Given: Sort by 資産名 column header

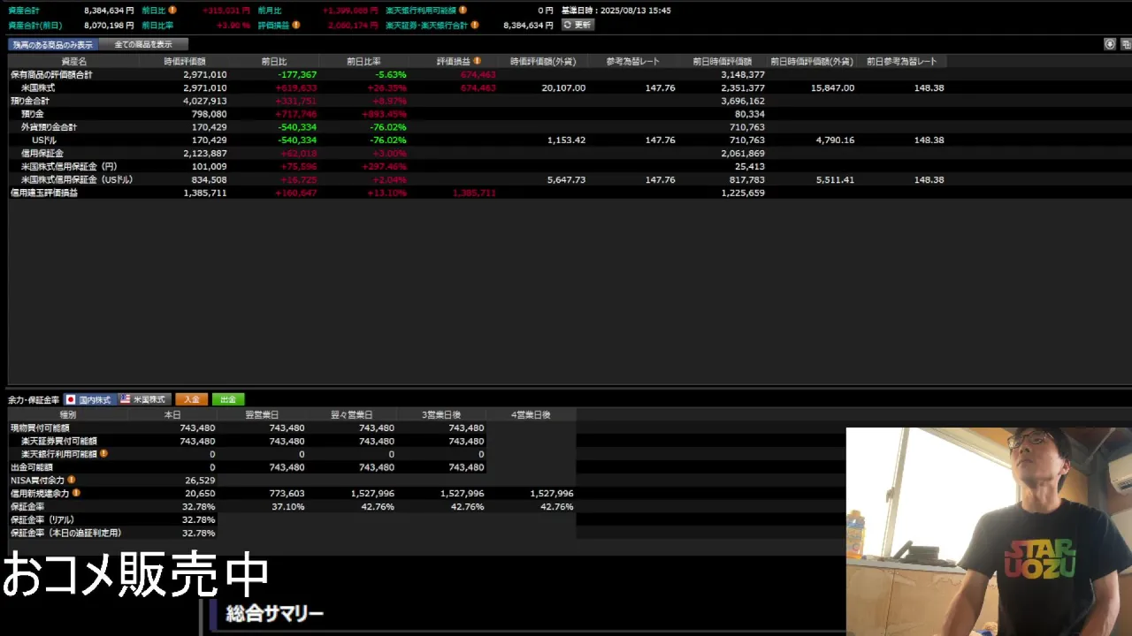Looking at the screenshot, I should point(73,61).
